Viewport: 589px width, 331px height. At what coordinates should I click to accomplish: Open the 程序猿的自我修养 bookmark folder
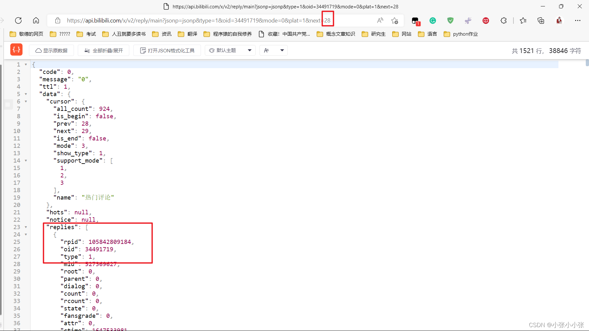(x=228, y=34)
